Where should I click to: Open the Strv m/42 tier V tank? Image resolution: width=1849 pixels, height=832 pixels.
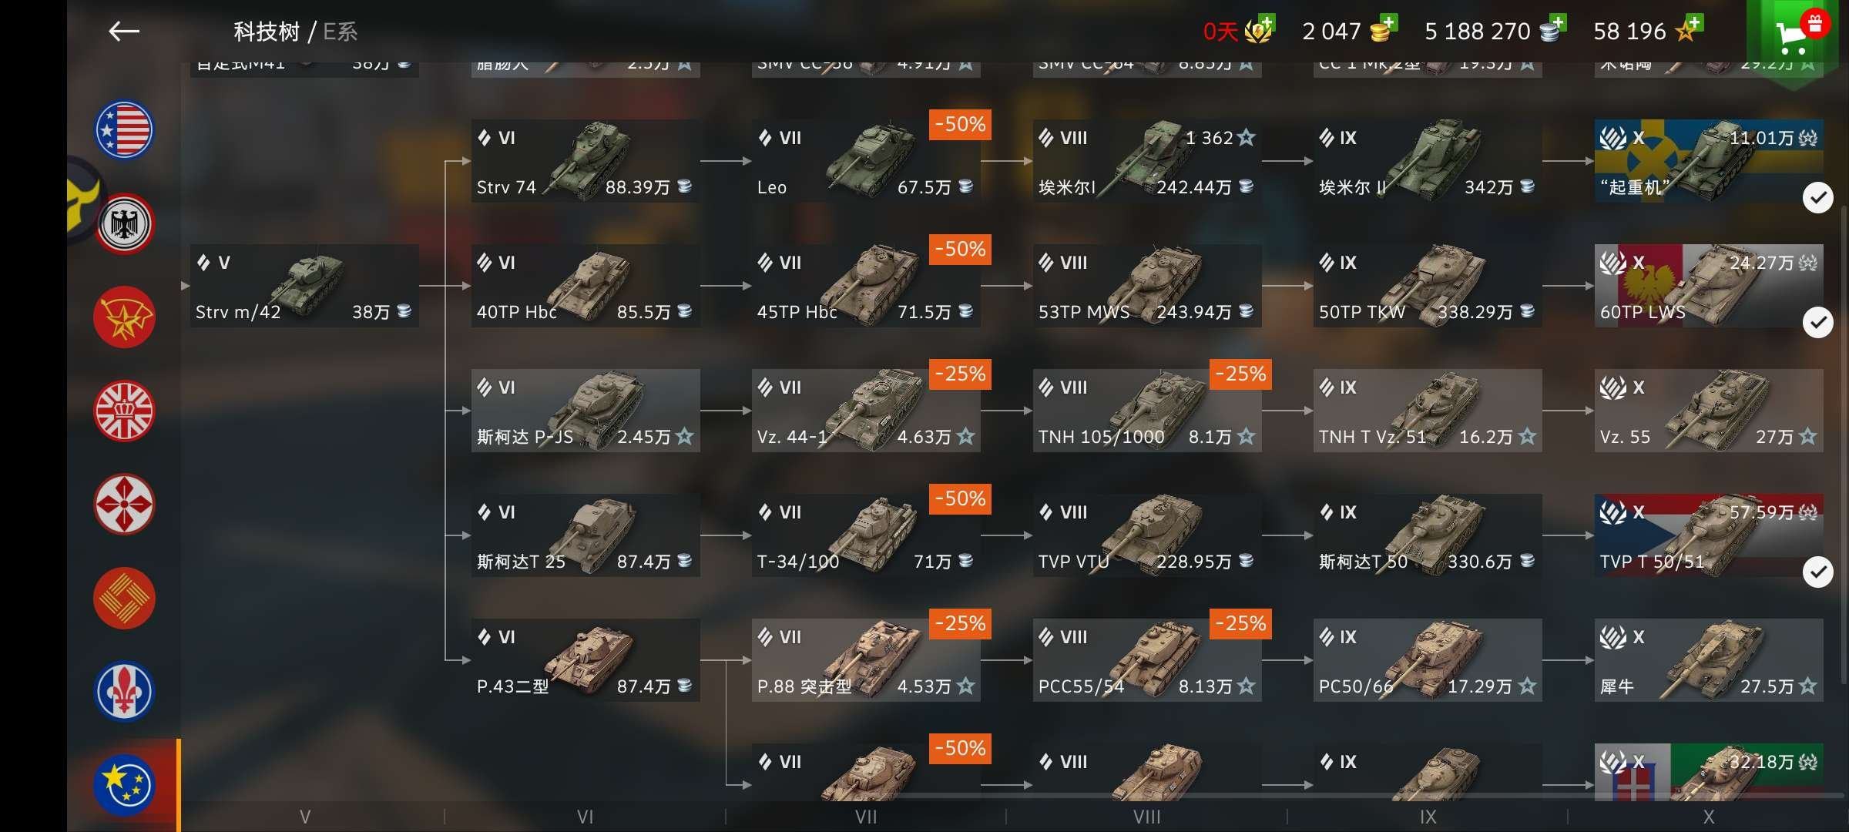pyautogui.click(x=304, y=286)
